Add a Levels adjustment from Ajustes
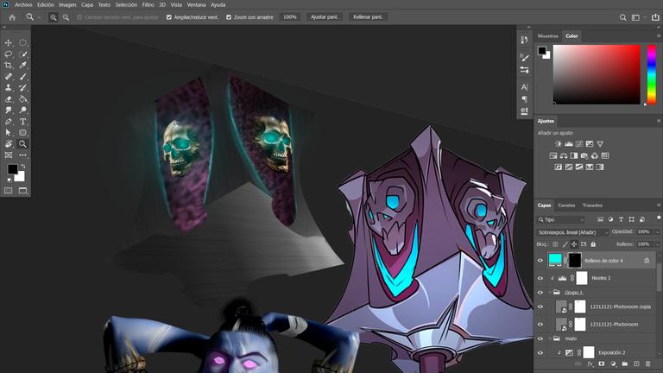663x373 pixels. pos(569,144)
